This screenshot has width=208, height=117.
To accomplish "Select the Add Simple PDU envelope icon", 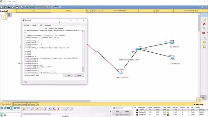I will (x=204, y=42).
